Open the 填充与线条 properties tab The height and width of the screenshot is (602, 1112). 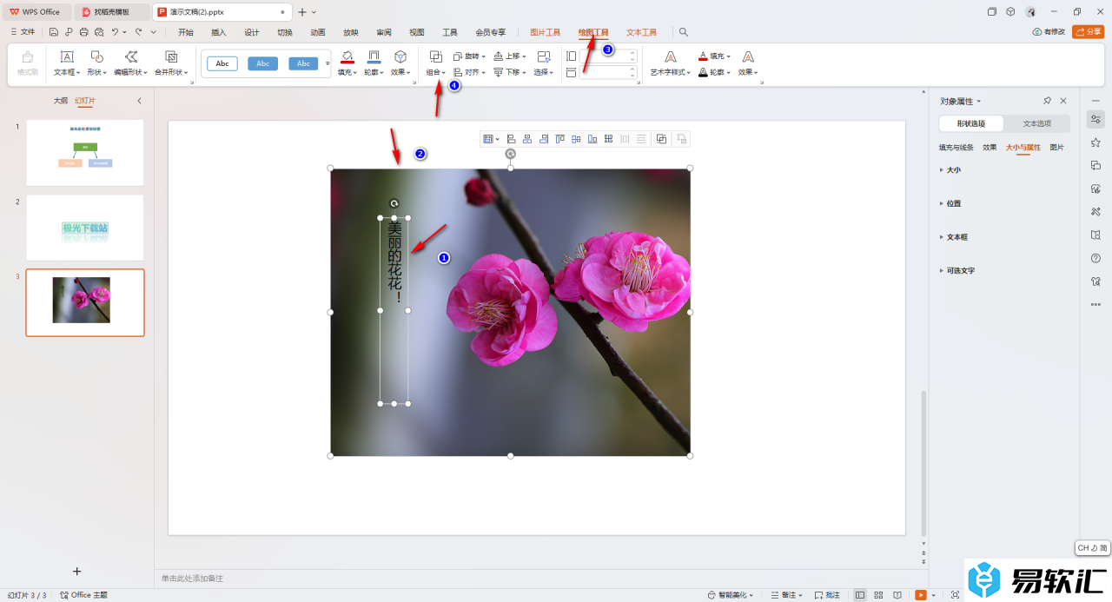(x=956, y=148)
